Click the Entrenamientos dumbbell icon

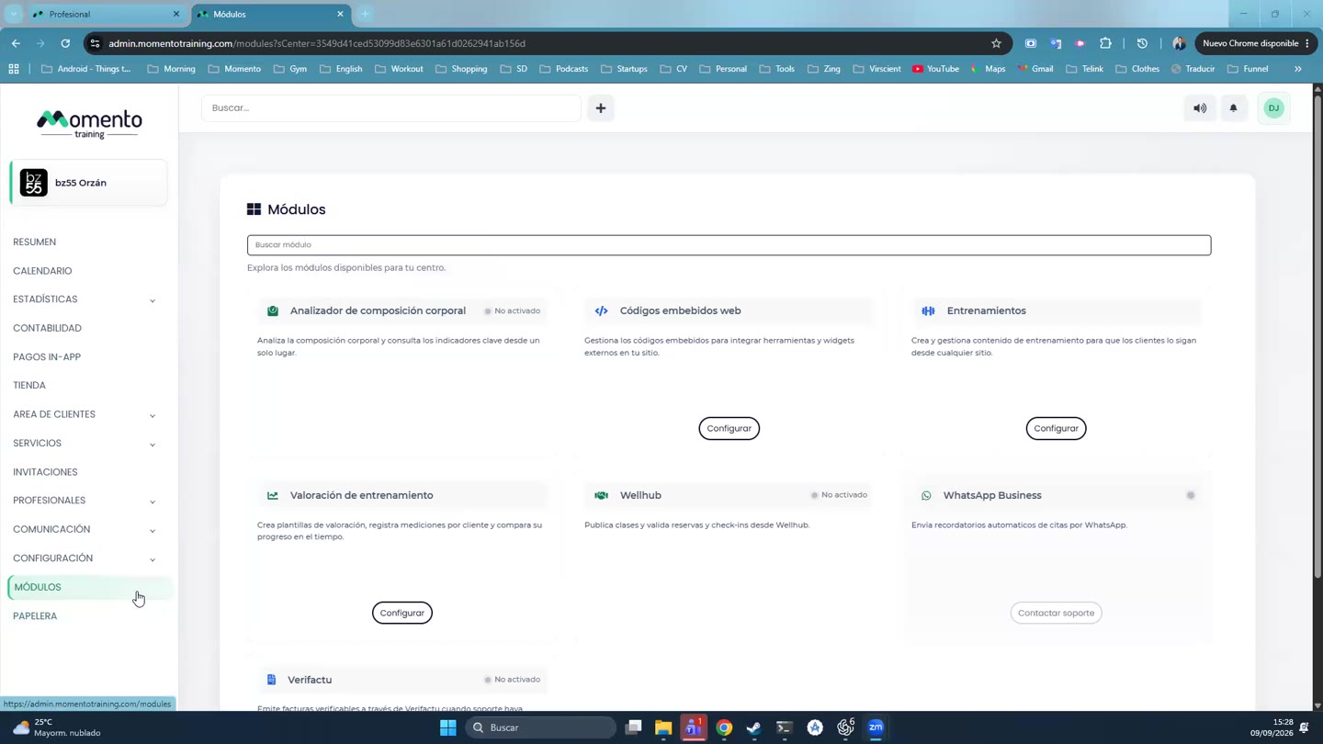click(x=928, y=311)
